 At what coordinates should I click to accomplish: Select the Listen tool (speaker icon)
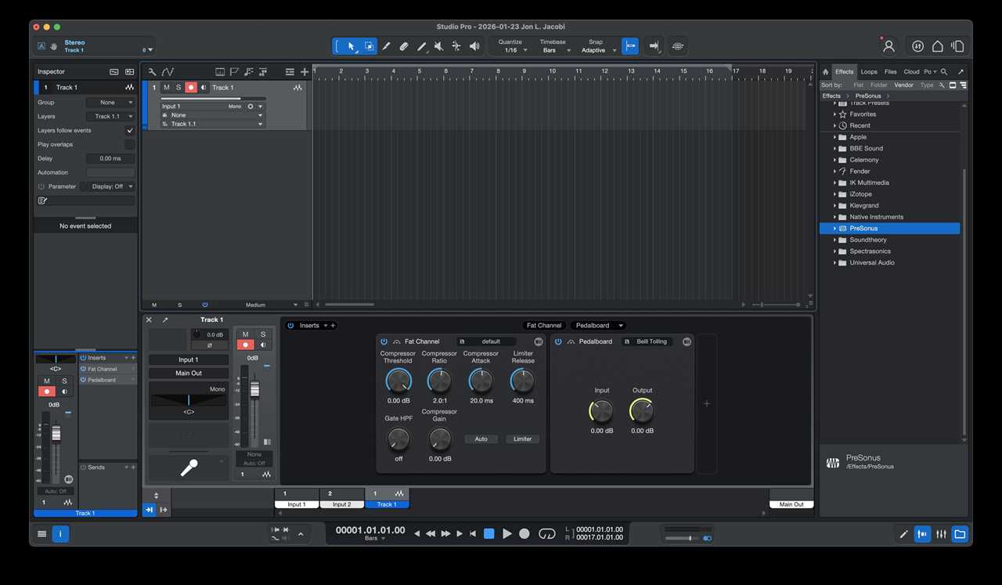click(474, 45)
